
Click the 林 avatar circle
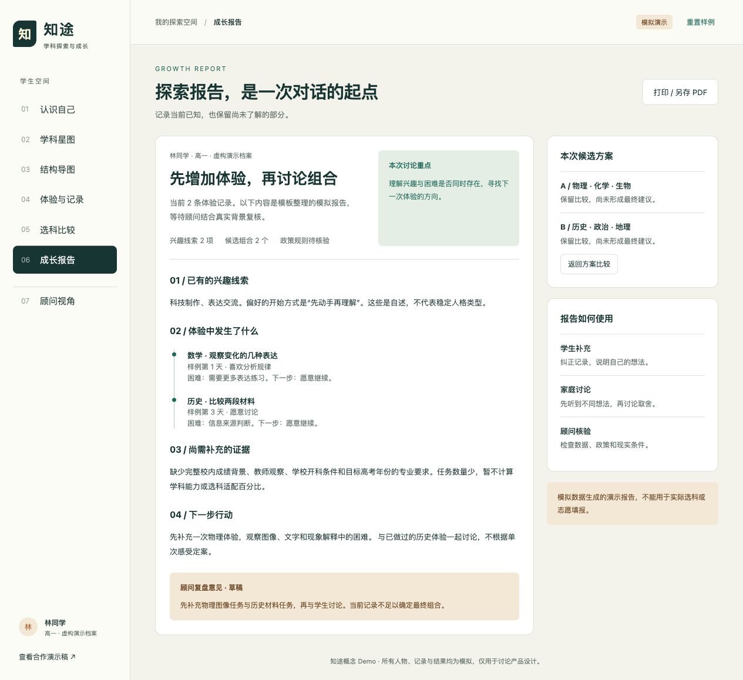pos(28,627)
